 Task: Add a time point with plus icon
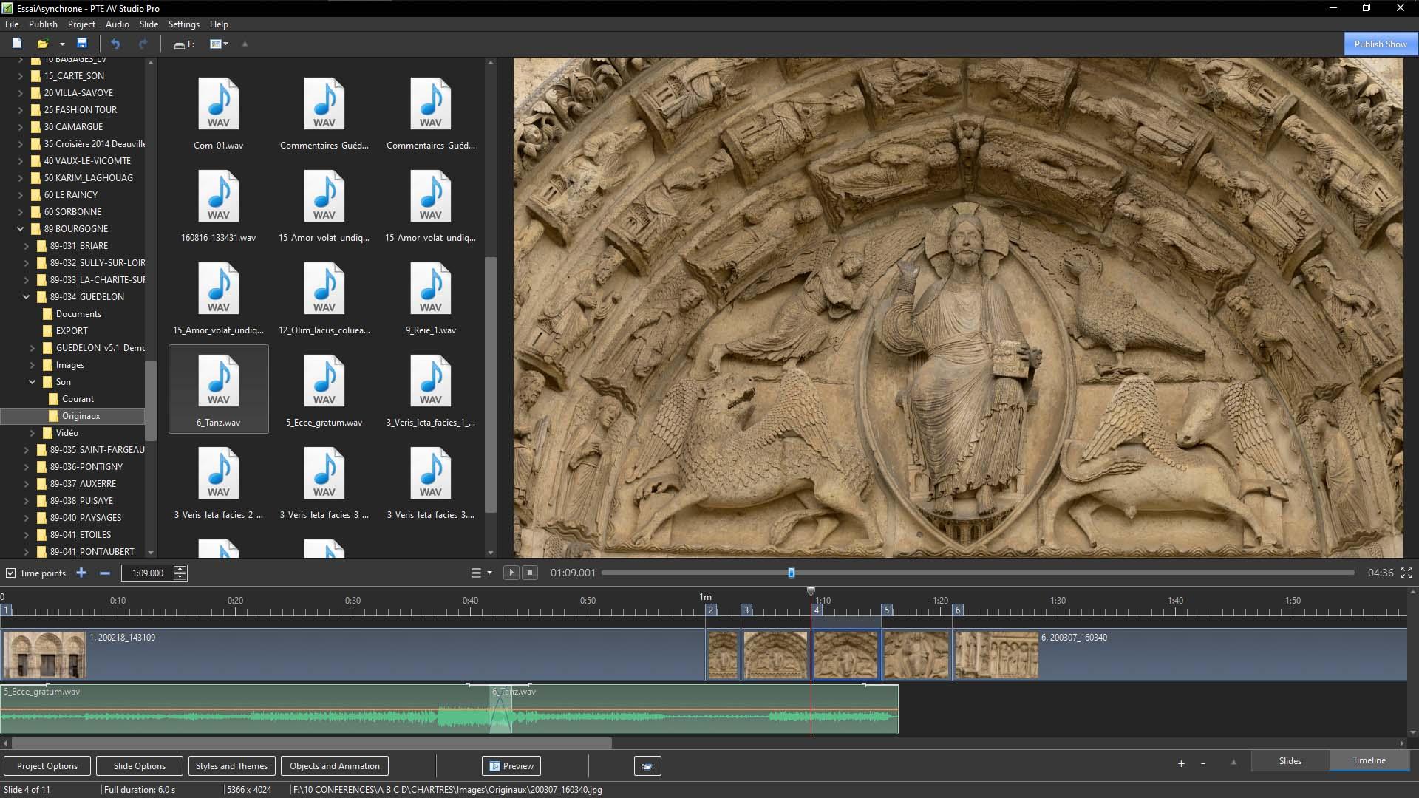coord(81,573)
